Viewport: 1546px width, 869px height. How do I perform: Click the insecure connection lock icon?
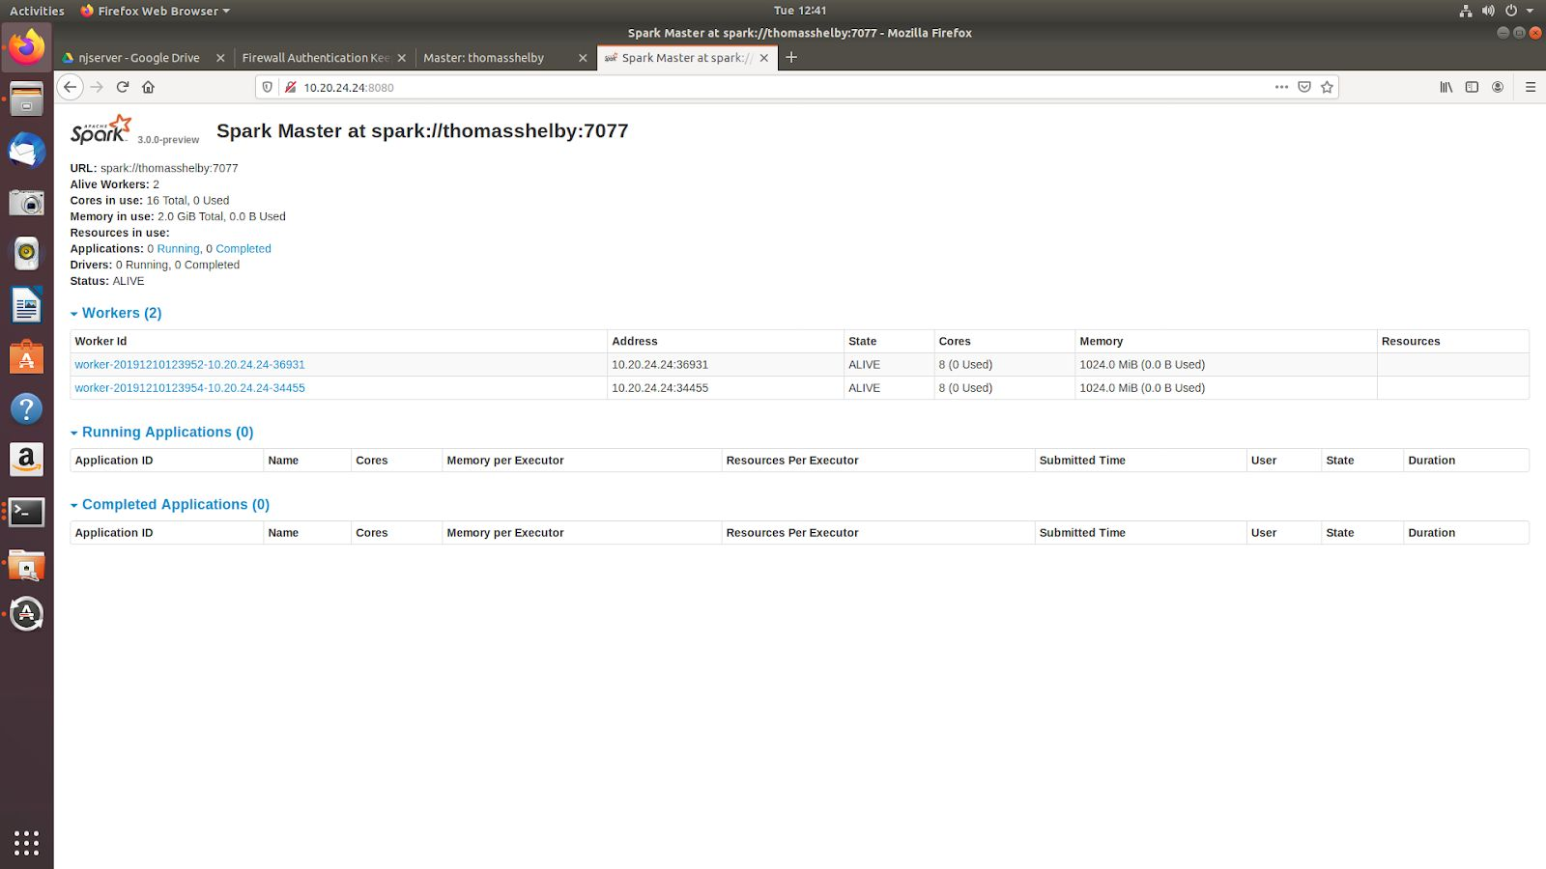pyautogui.click(x=290, y=87)
